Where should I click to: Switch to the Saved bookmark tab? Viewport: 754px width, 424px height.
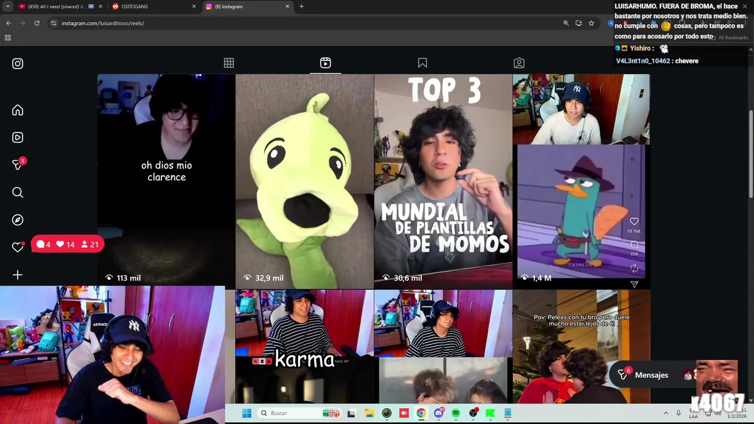422,63
